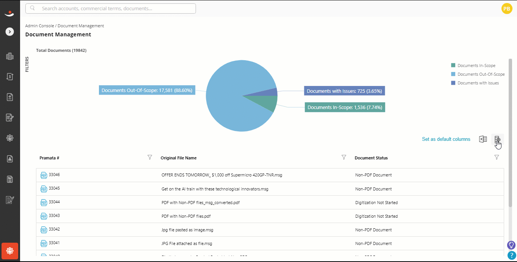The image size is (517, 262).
Task: Select the highlighted admin gear sidebar icon
Action: point(10,251)
